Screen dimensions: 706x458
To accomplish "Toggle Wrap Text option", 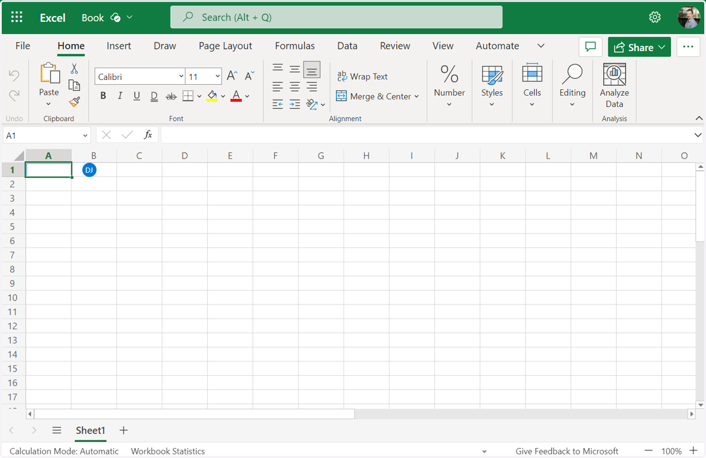I will tap(362, 76).
